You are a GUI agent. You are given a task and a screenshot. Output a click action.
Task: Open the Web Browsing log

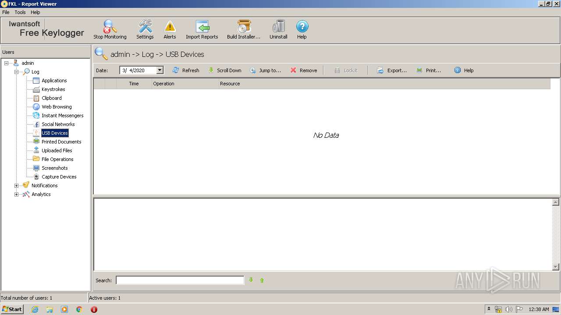pos(57,107)
